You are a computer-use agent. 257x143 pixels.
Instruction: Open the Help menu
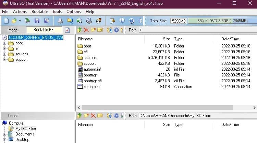pyautogui.click(x=90, y=12)
